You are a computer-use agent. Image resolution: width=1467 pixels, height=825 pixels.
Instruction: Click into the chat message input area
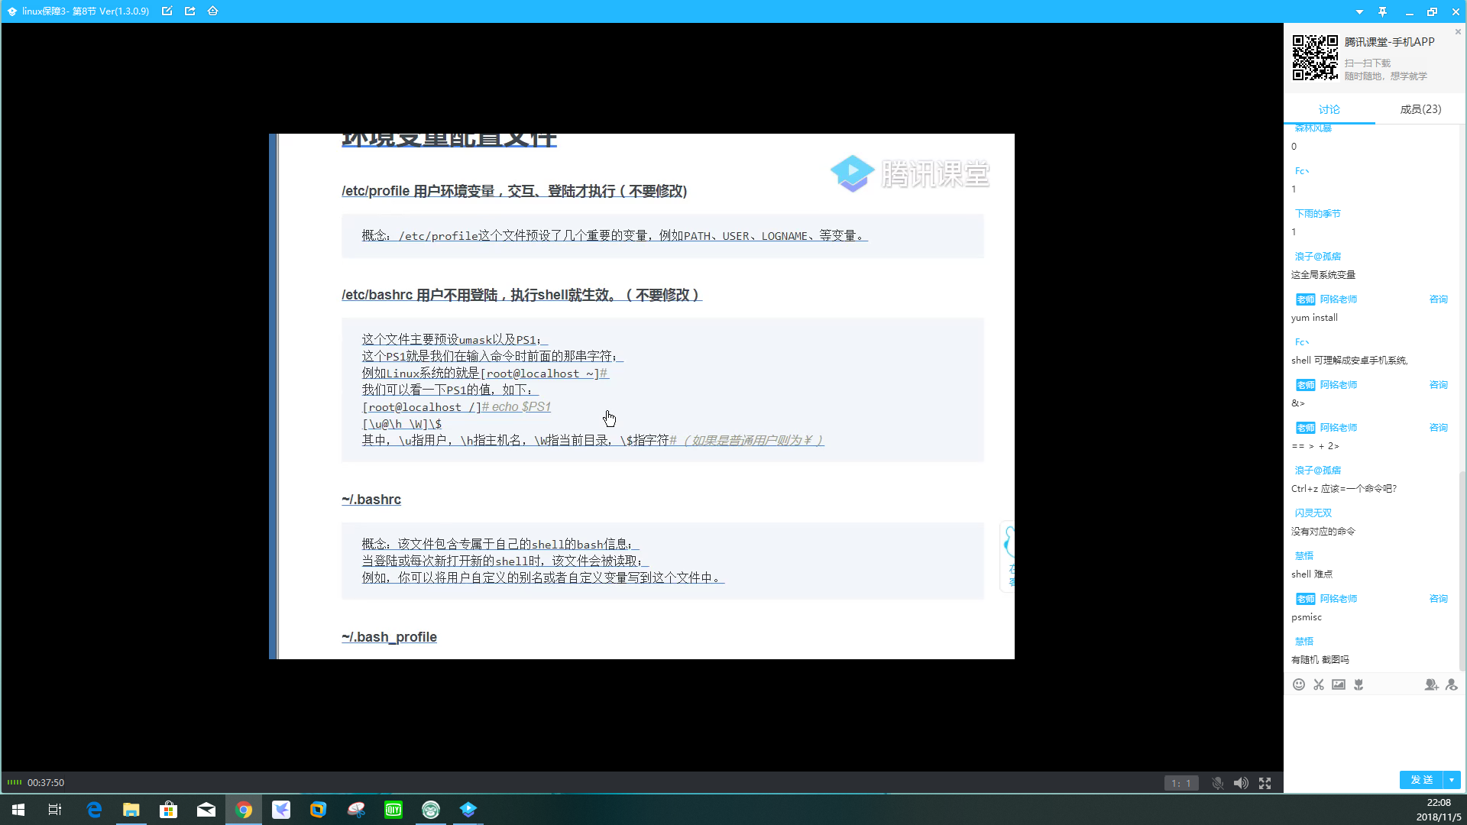[x=1374, y=732]
